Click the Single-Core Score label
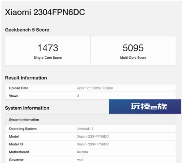182x163 pixels. point(48,58)
